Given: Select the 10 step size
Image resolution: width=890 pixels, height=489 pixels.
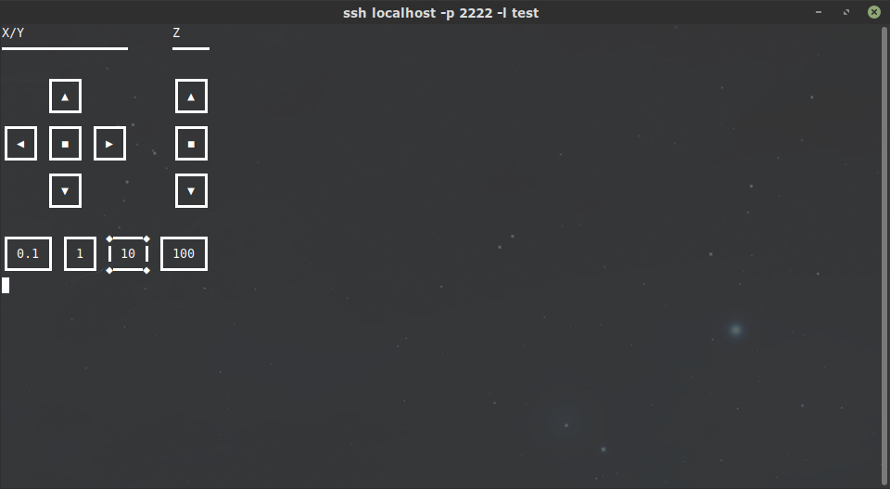Looking at the screenshot, I should tap(128, 254).
